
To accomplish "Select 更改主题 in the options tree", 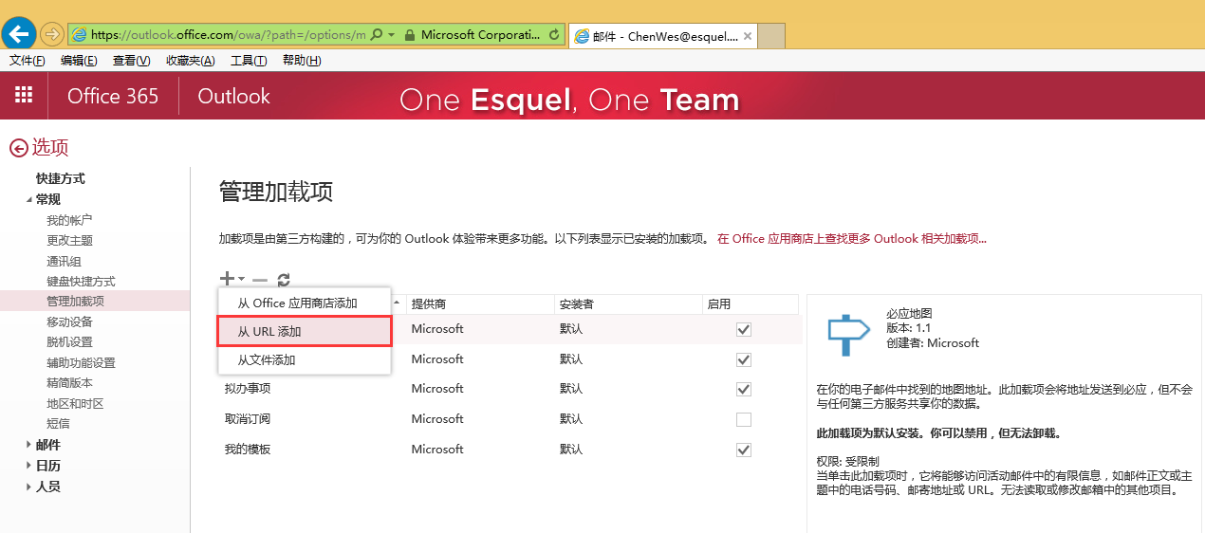I will point(69,241).
